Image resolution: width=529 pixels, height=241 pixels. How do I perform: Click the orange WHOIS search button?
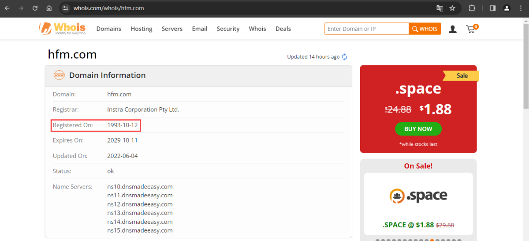click(x=425, y=29)
